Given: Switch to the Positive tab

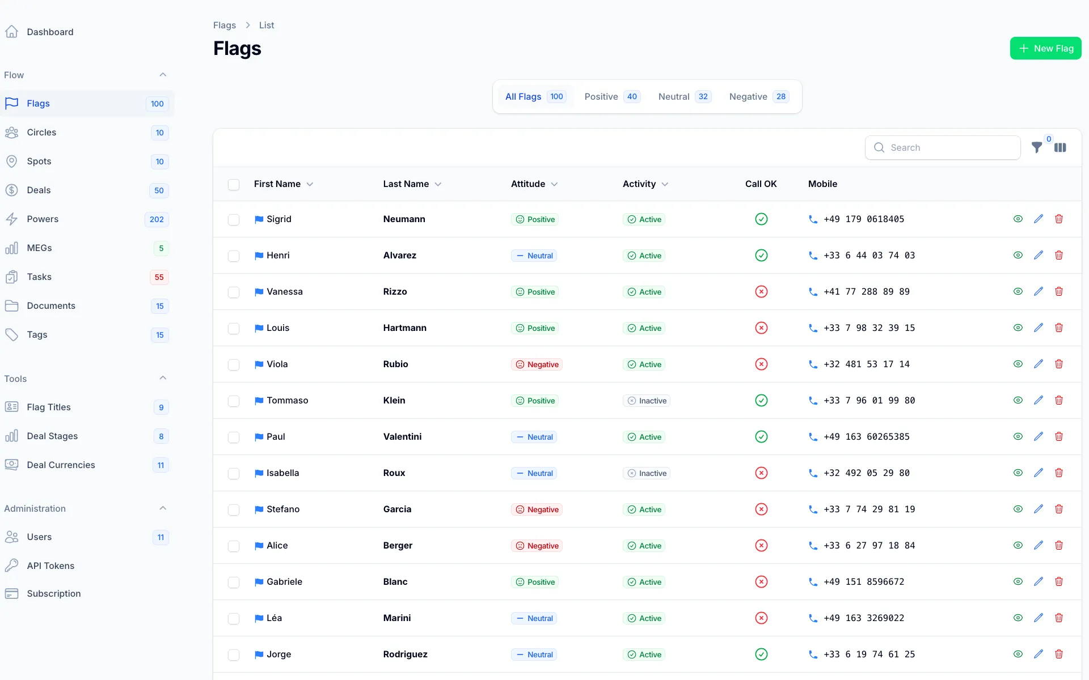Looking at the screenshot, I should click(612, 97).
